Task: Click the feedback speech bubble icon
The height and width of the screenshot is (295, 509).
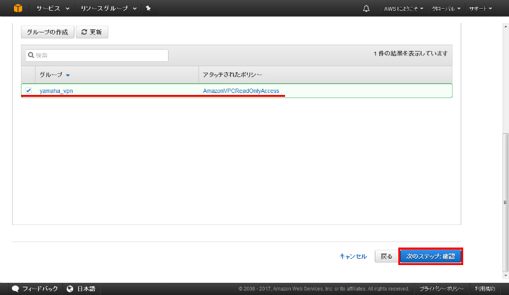Action: pos(16,289)
